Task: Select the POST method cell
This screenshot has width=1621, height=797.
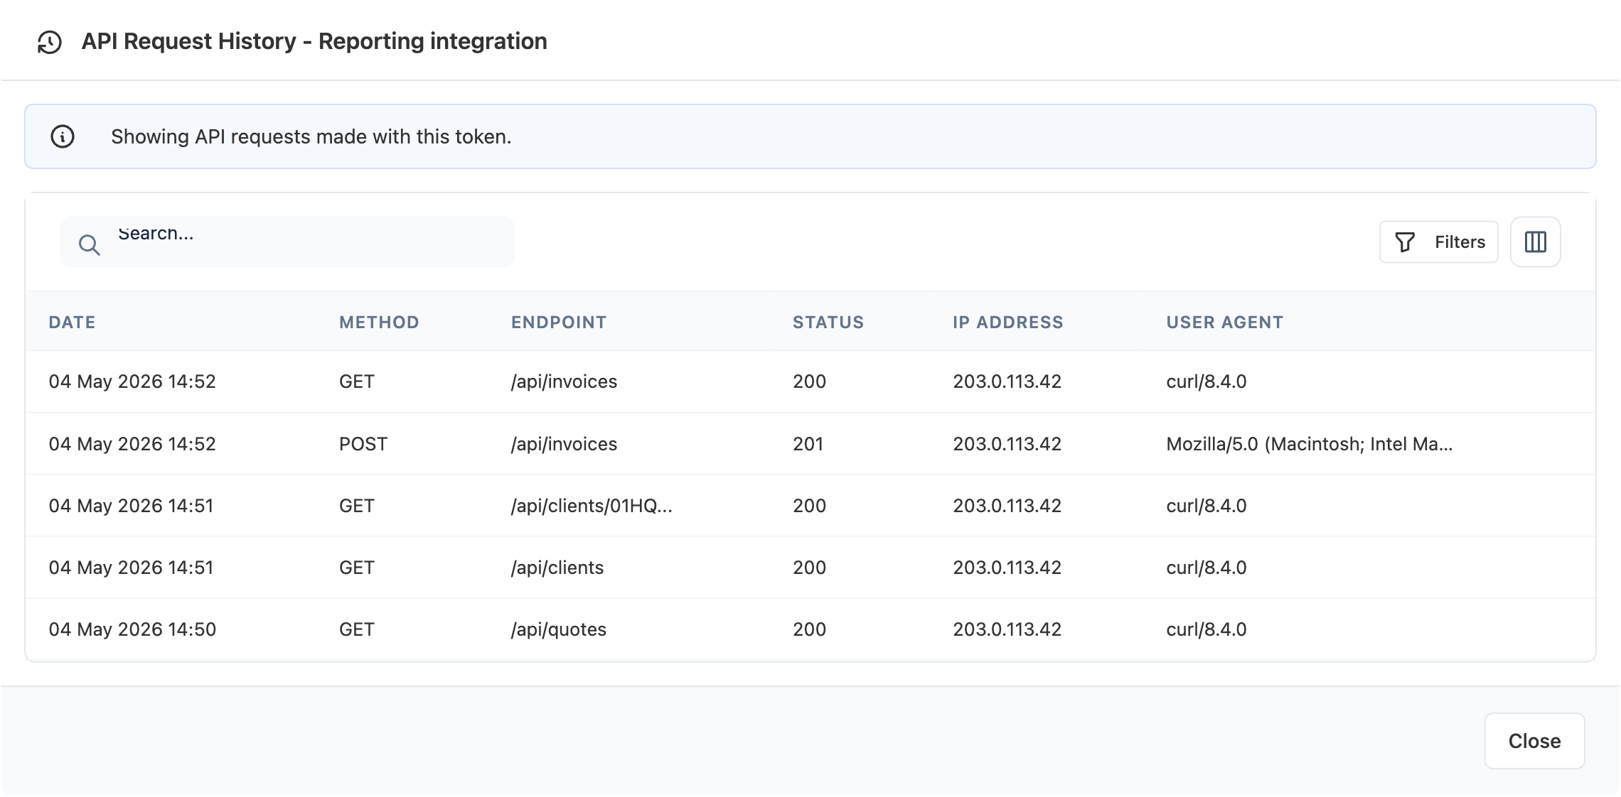Action: [x=363, y=444]
